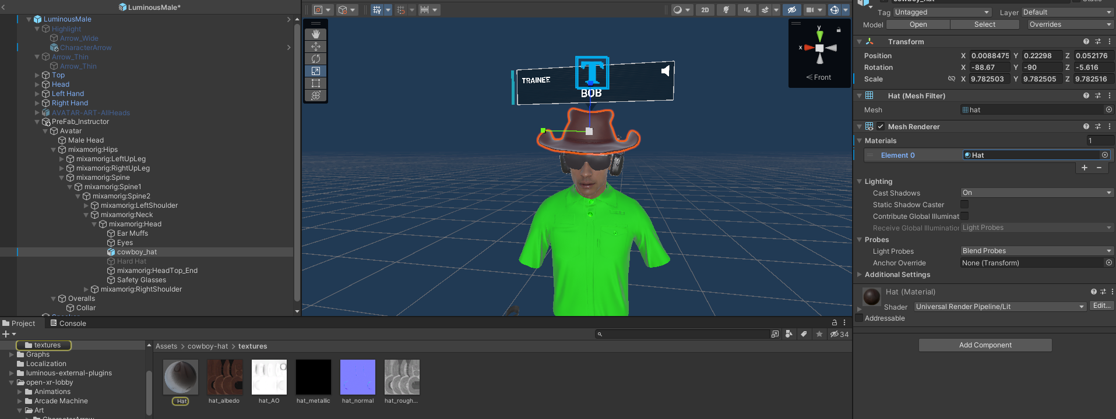Select the Rect tool
1116x419 pixels.
tap(315, 83)
